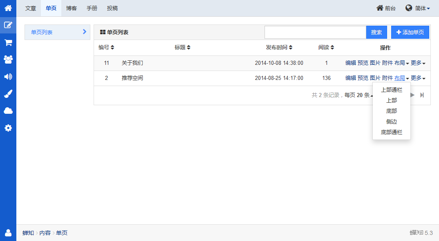The width and height of the screenshot is (439, 241).
Task: Choose 上部 from layout menu
Action: coord(392,100)
